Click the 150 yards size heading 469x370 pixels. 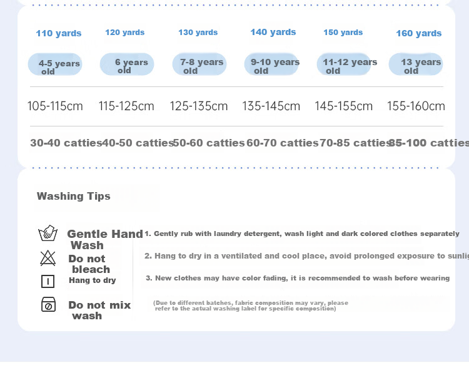coord(343,33)
